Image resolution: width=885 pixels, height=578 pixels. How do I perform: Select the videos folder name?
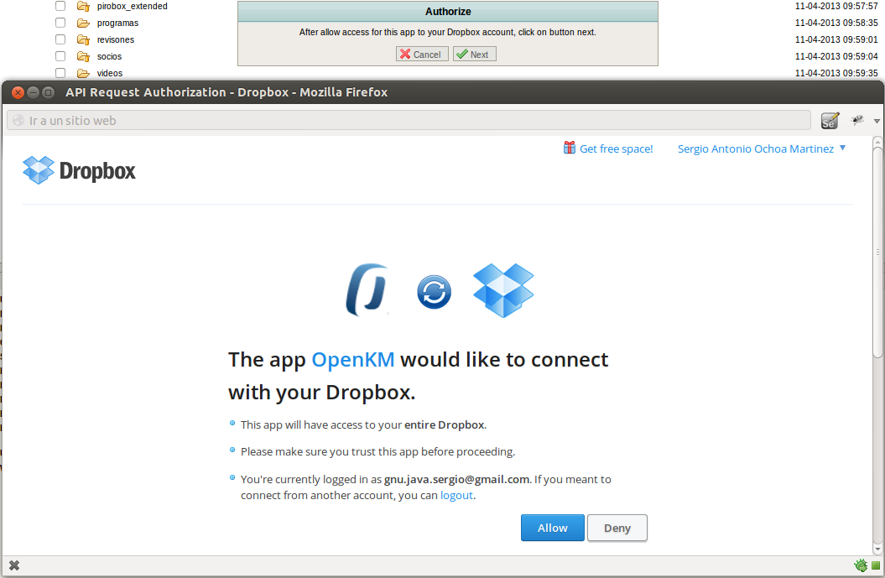click(110, 73)
